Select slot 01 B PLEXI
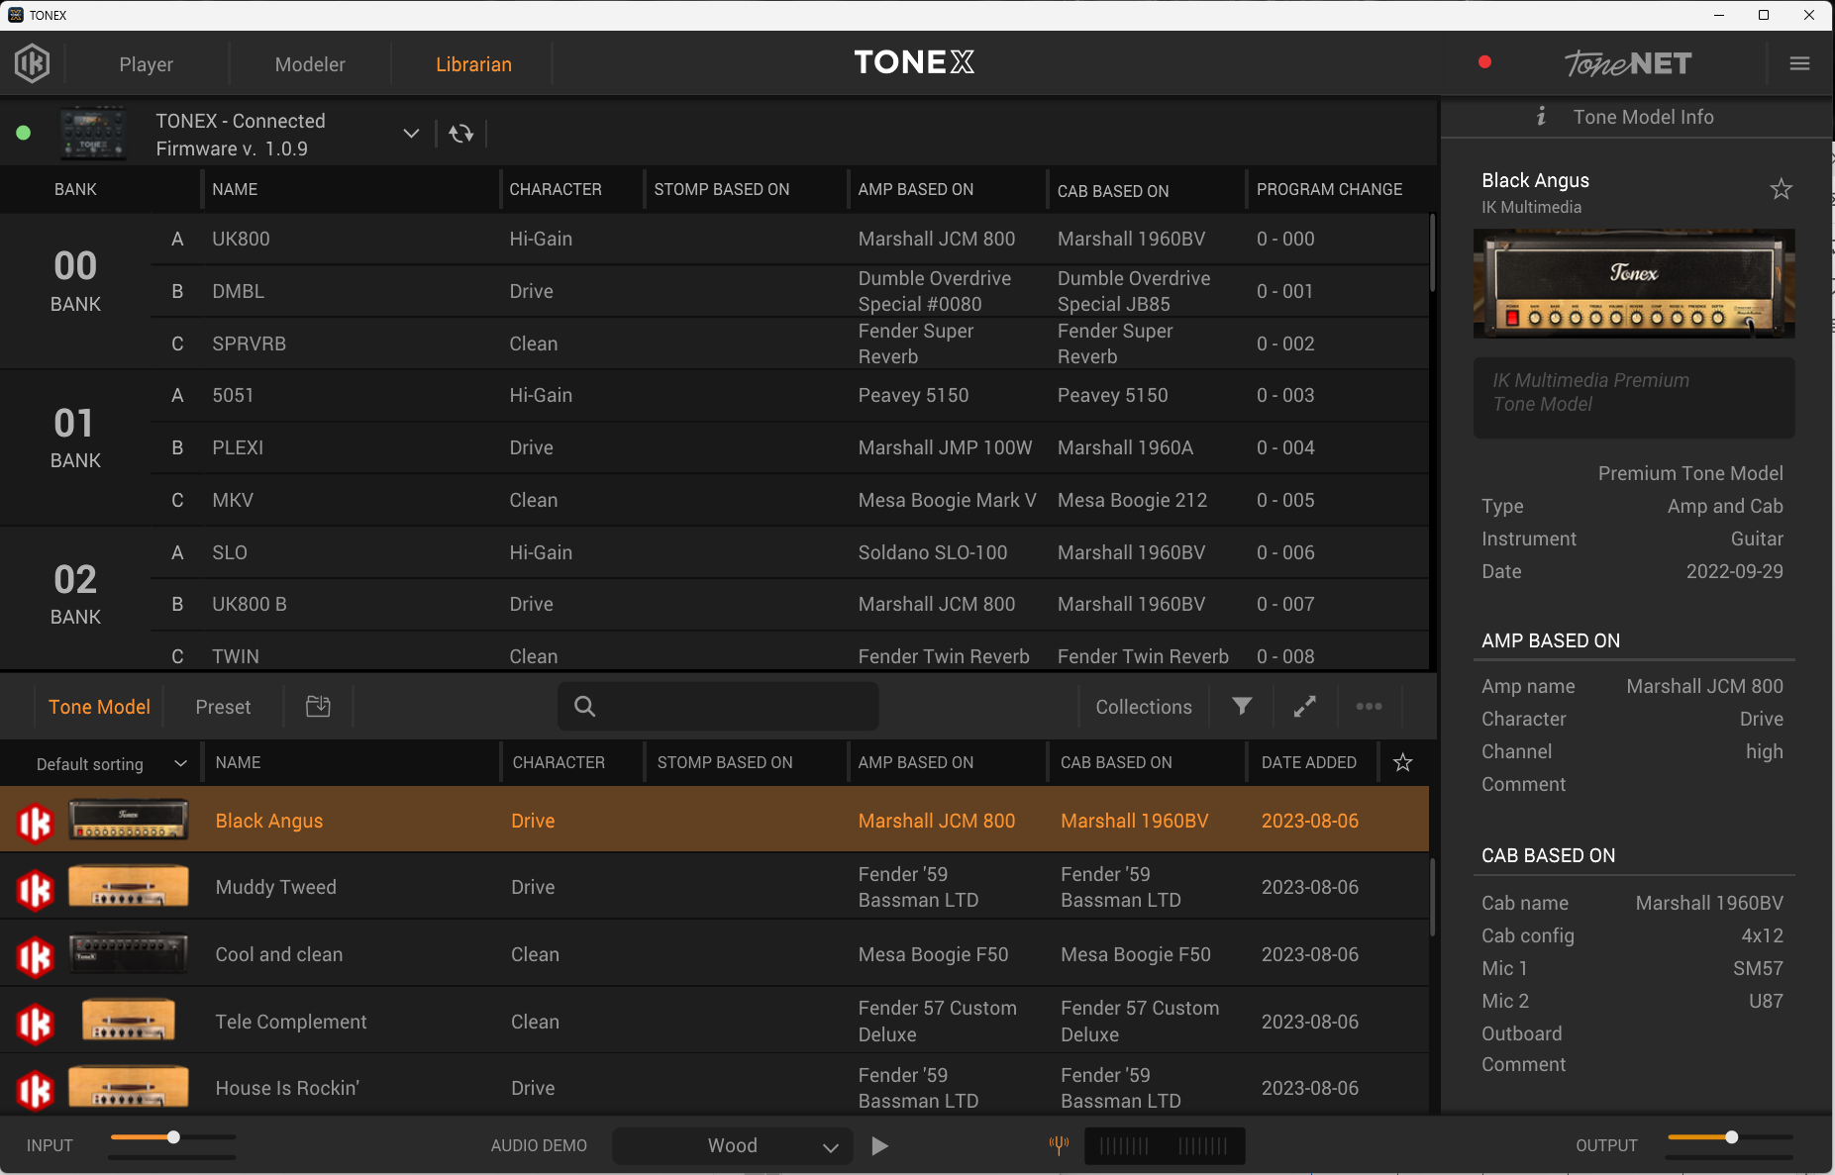The image size is (1835, 1175). click(789, 447)
